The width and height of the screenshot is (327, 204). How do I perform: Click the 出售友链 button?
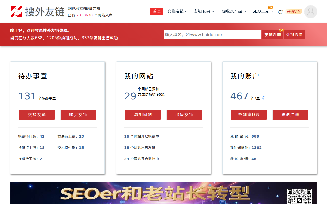pyautogui.click(x=184, y=115)
